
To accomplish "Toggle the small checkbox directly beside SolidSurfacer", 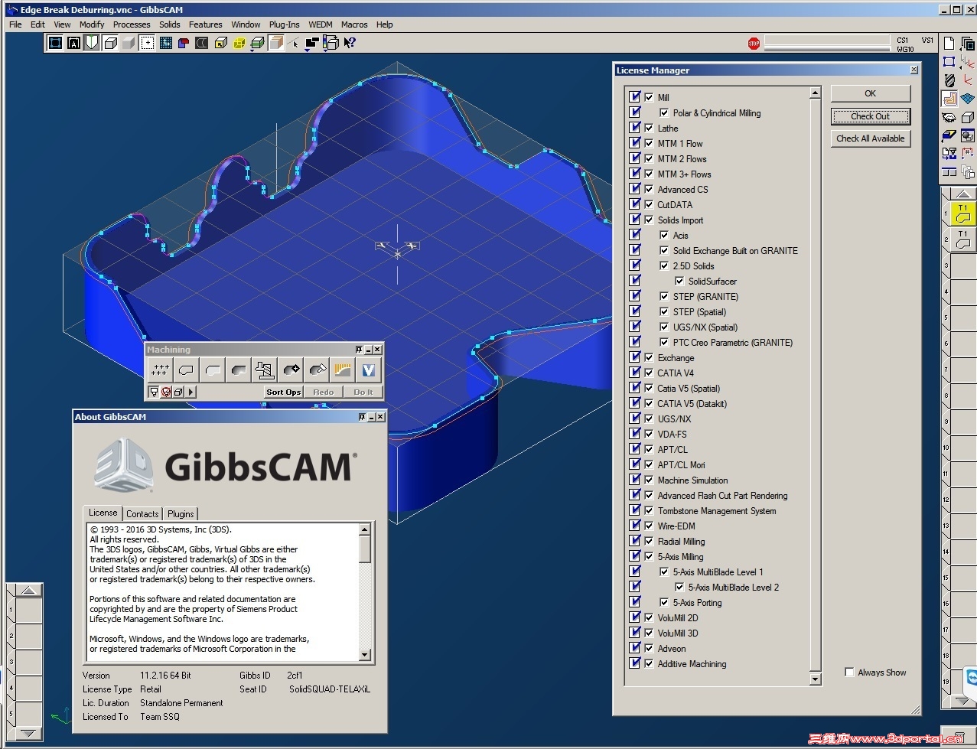I will click(x=679, y=281).
